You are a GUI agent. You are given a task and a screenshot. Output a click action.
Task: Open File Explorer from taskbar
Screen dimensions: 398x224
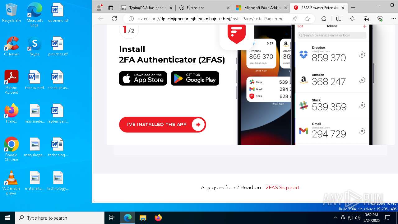point(143,218)
